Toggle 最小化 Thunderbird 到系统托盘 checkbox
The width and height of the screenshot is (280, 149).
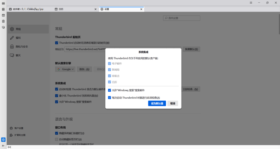pos(57,96)
